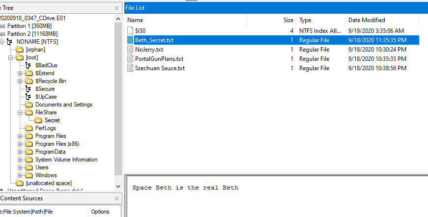Select the Beth_Secret.txt file icon
This screenshot has width=428, height=217.
[x=130, y=40]
